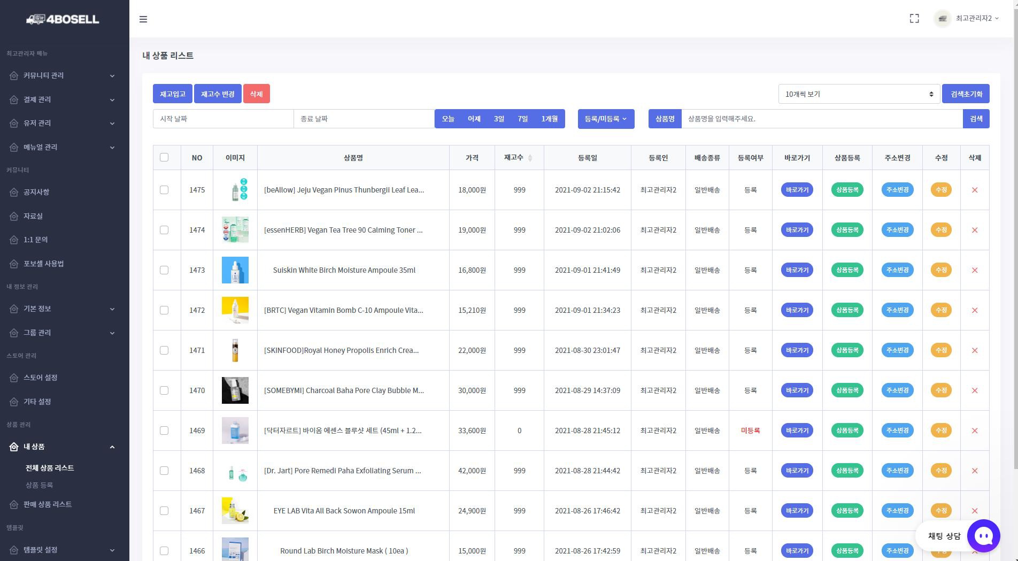1018x561 pixels.
Task: Click the 재고입고 button
Action: tap(173, 94)
